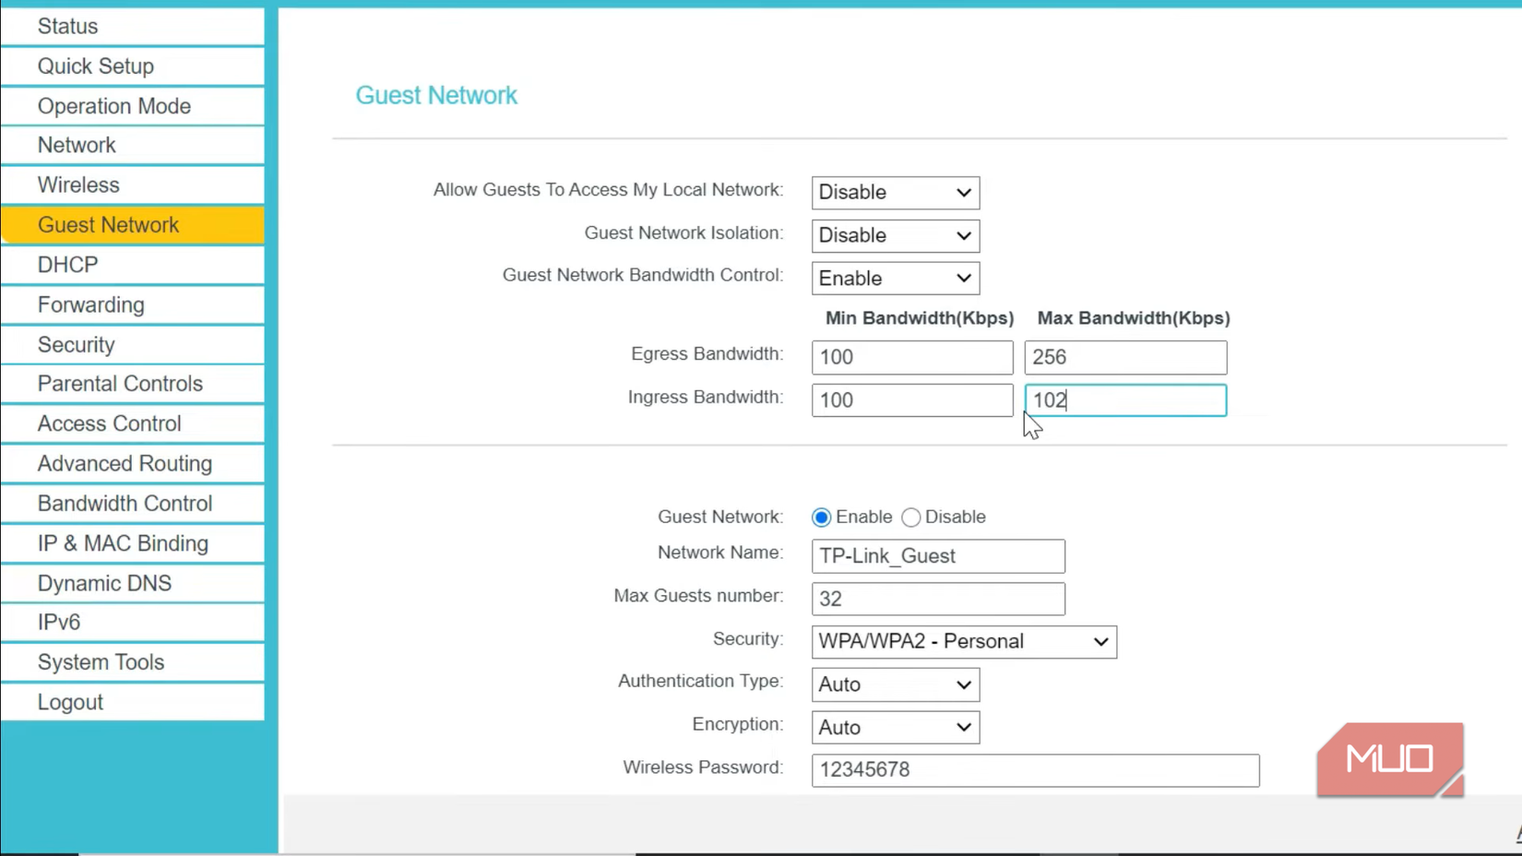1522x856 pixels.
Task: Open System Tools menu
Action: click(x=133, y=662)
